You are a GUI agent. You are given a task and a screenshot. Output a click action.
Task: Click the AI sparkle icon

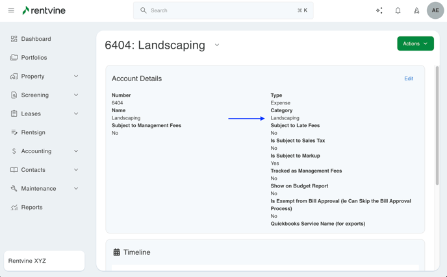(379, 10)
